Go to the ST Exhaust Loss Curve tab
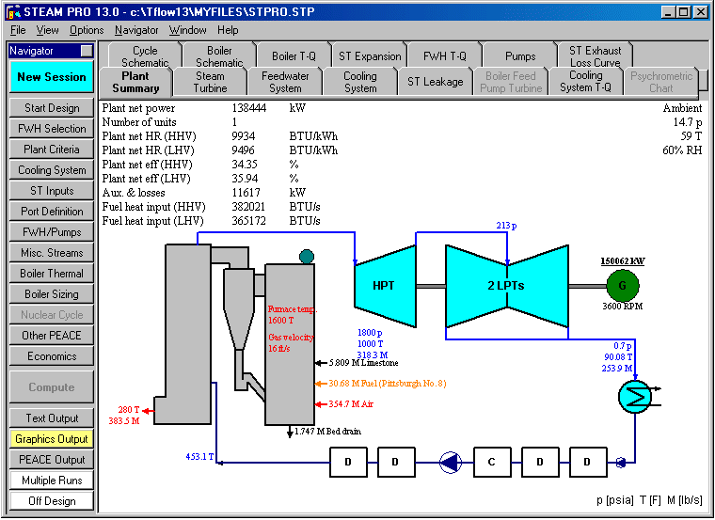715x520 pixels. (595, 56)
